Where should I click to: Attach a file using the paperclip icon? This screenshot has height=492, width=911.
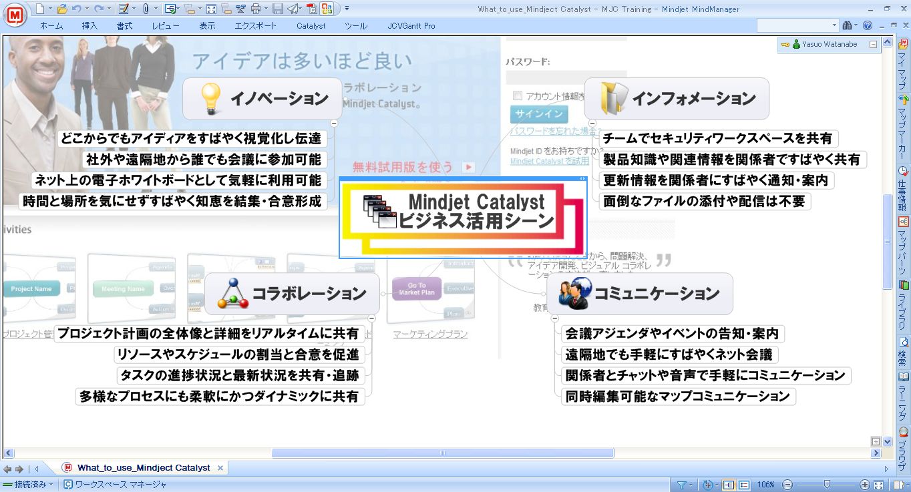point(146,9)
